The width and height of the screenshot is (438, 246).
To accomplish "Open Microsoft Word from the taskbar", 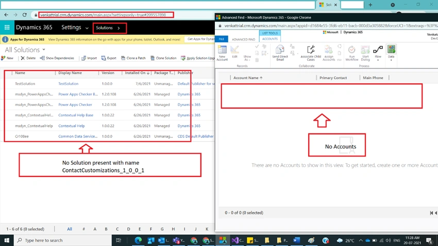I will [x=297, y=240].
